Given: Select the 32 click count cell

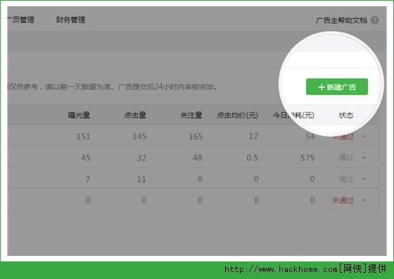Looking at the screenshot, I should click(141, 157).
